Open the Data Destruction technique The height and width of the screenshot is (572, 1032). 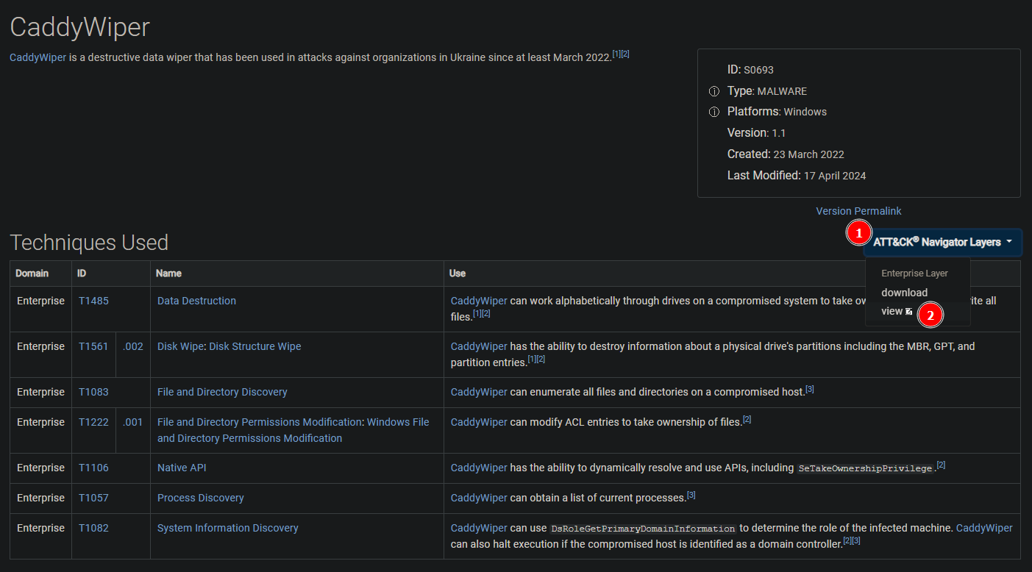coord(196,301)
